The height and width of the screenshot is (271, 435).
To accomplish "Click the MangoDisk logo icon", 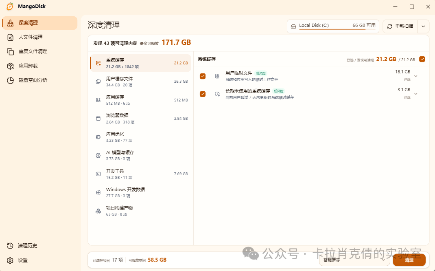I will (10, 7).
